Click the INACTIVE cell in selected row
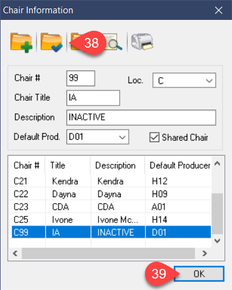232x290 pixels. point(118,233)
